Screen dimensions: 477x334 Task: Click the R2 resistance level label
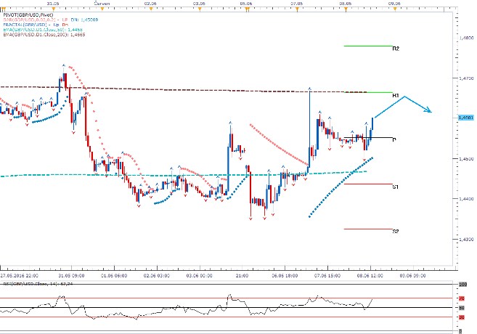pos(396,49)
